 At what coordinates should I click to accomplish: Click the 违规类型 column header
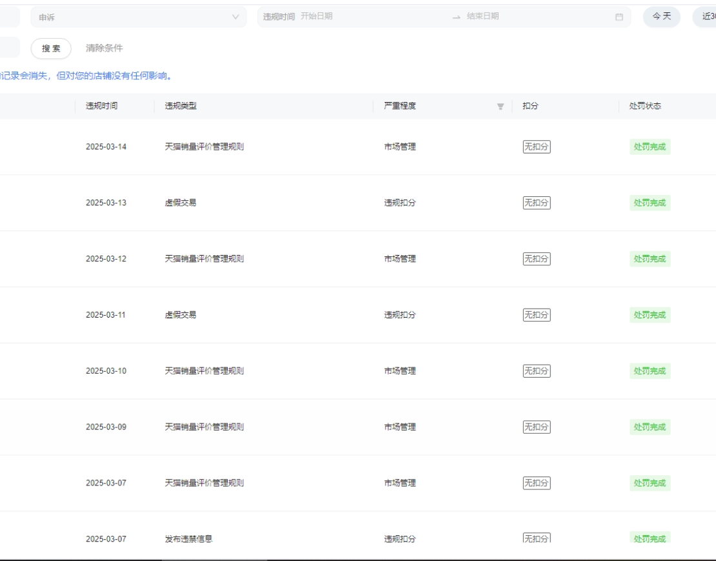tap(181, 107)
